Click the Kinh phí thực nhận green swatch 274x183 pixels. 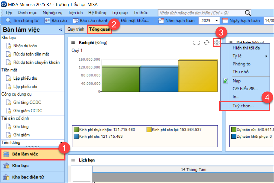click(x=76, y=130)
